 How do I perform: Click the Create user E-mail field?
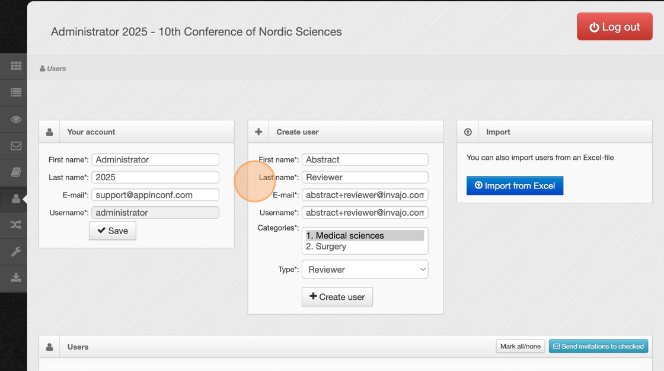click(365, 195)
